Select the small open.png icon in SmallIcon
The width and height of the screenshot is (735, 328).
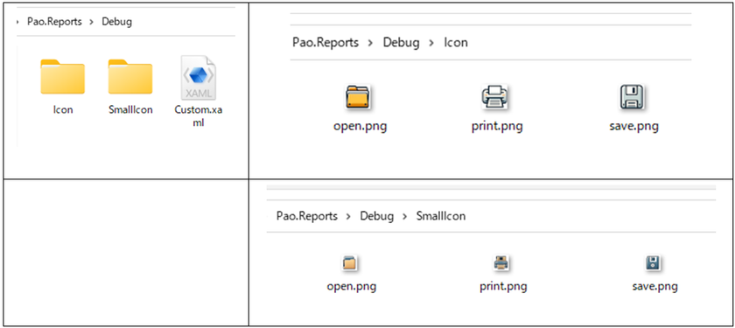[x=350, y=263]
